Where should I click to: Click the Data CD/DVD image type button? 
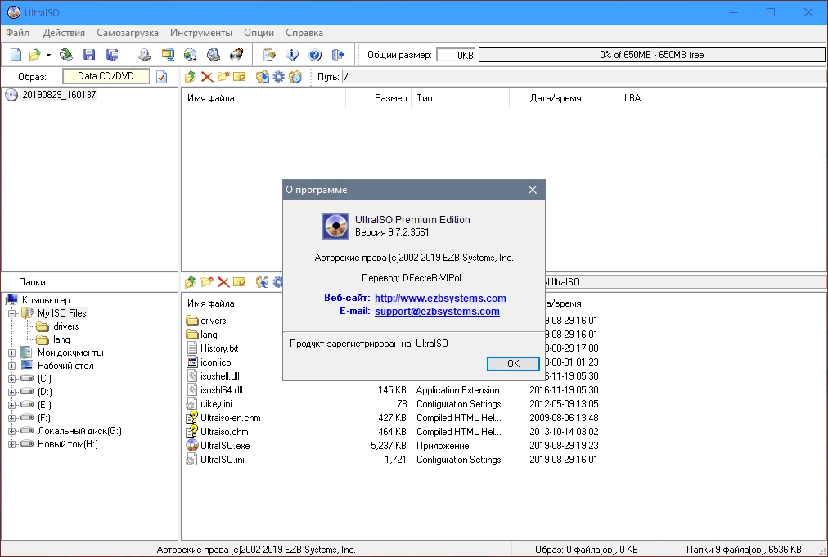pos(106,76)
